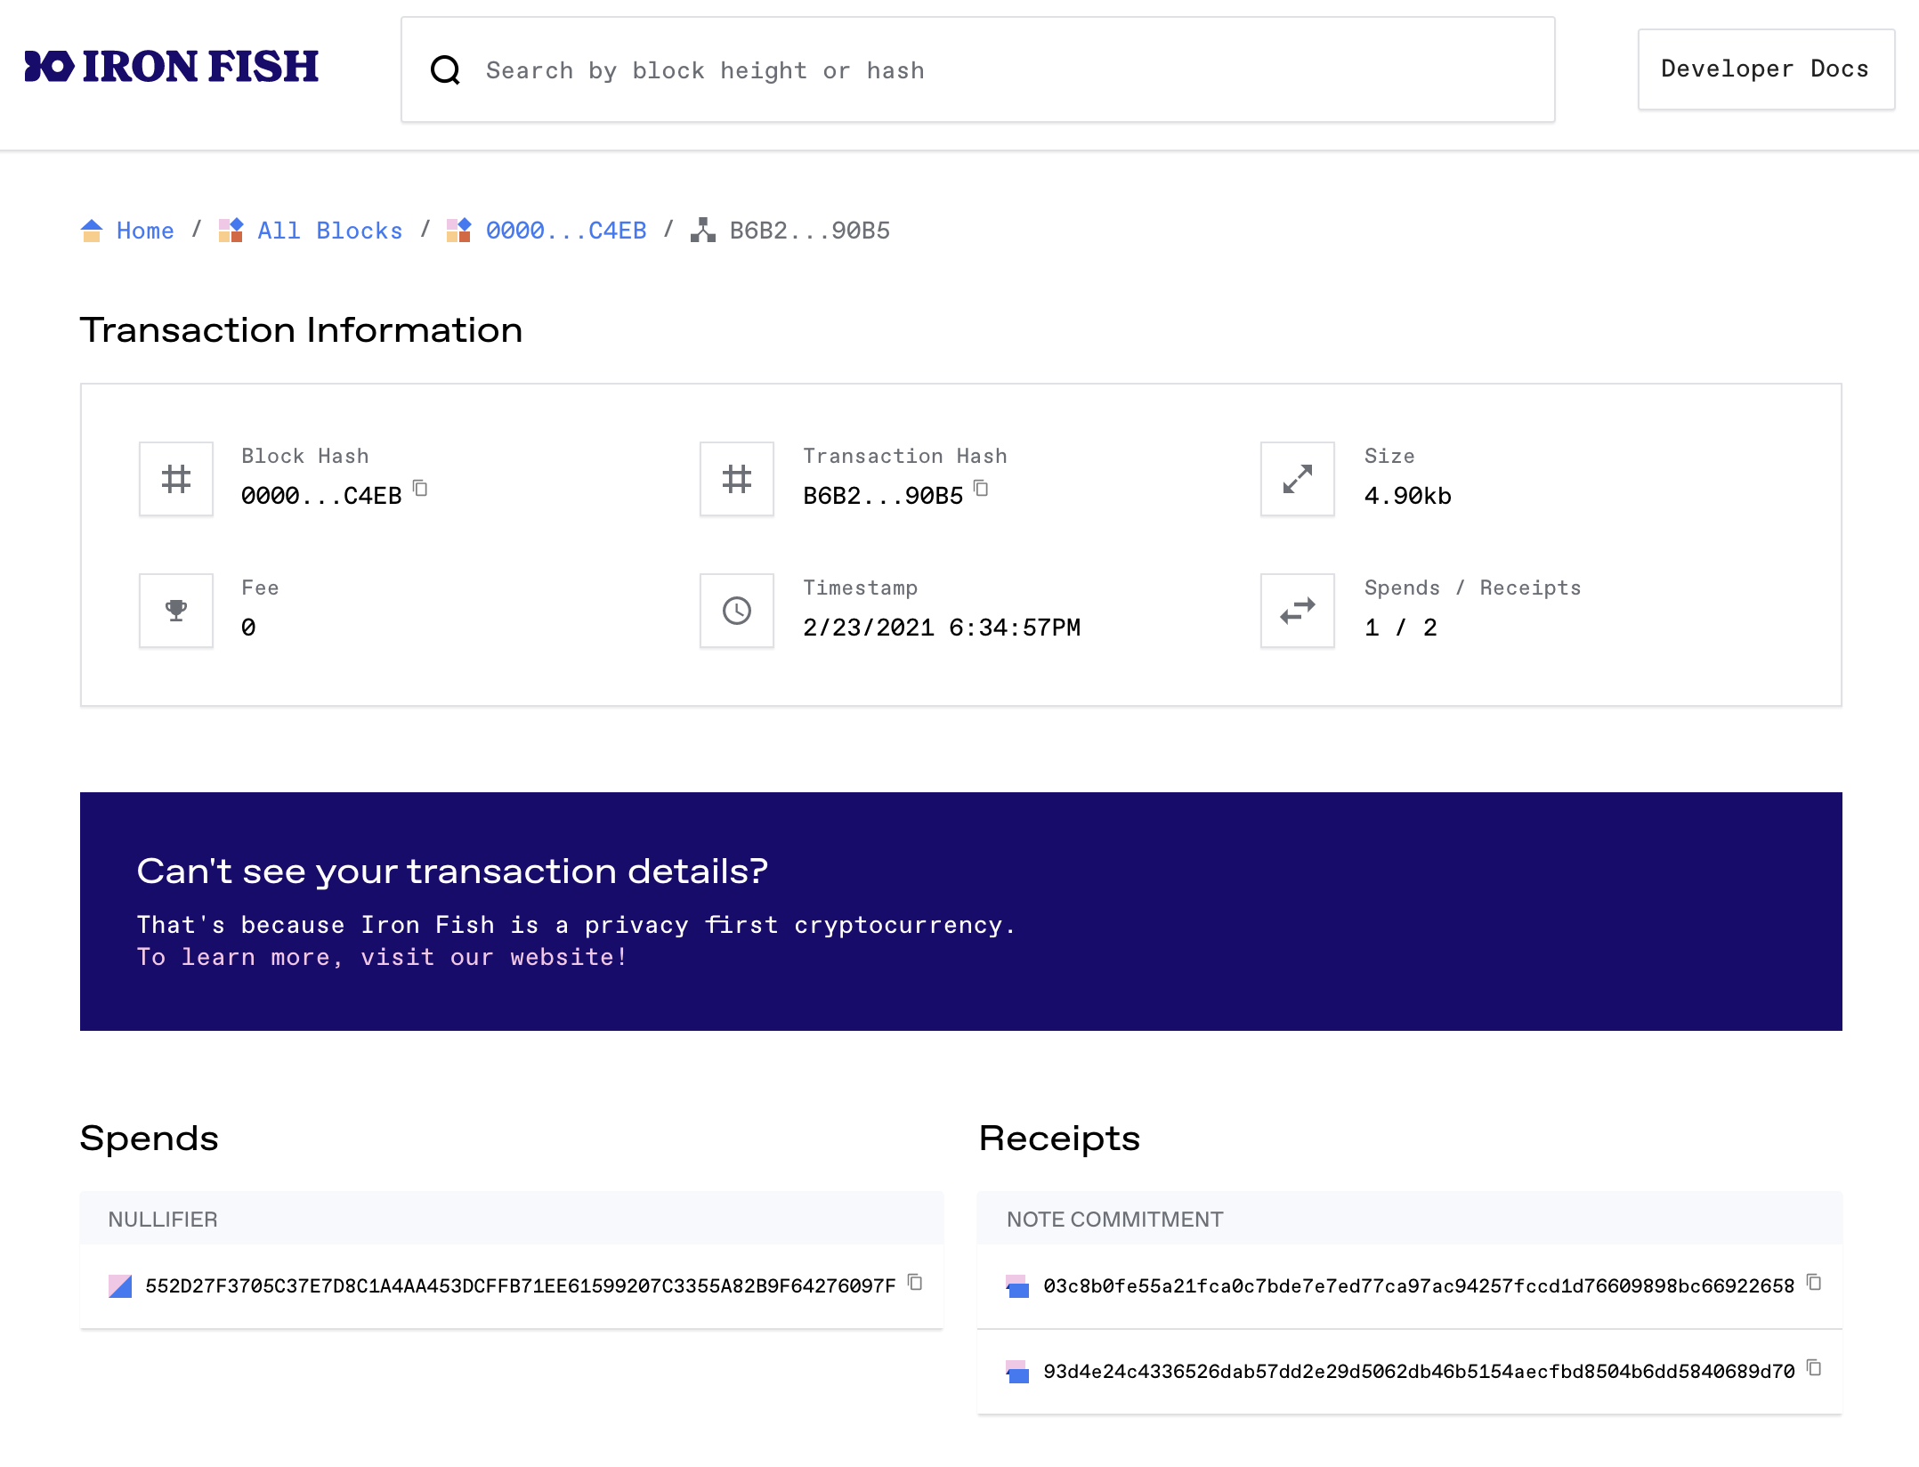This screenshot has height=1467, width=1919.
Task: Click the nullifier row color thumbnail
Action: [x=120, y=1286]
